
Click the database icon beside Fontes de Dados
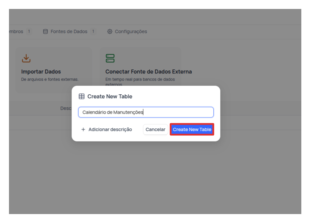pyautogui.click(x=45, y=31)
